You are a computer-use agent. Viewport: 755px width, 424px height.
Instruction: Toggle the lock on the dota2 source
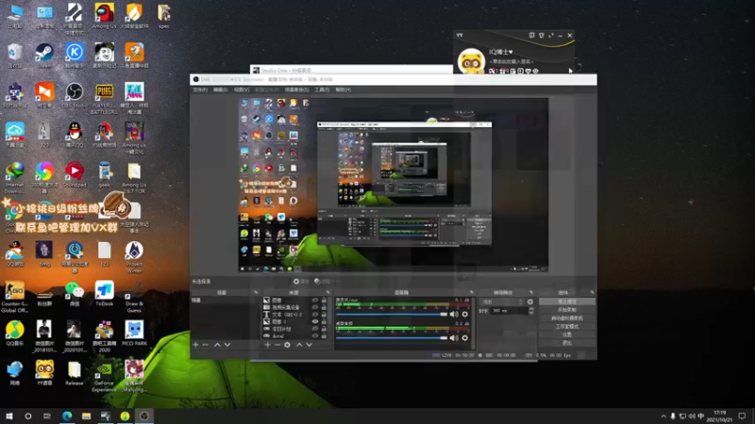[x=324, y=336]
